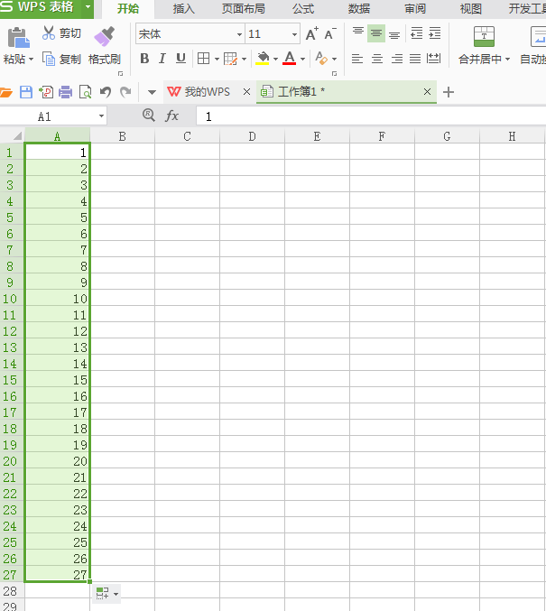This screenshot has width=546, height=611.
Task: Print the workbook
Action: click(66, 92)
